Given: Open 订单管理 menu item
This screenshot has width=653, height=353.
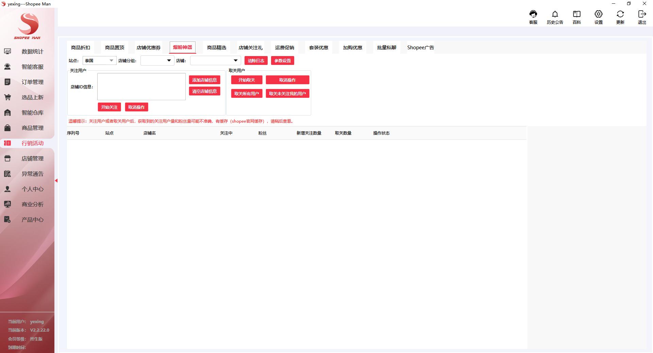Looking at the screenshot, I should point(32,82).
